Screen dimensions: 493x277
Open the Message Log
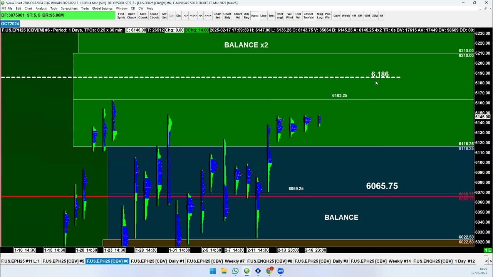320,15
